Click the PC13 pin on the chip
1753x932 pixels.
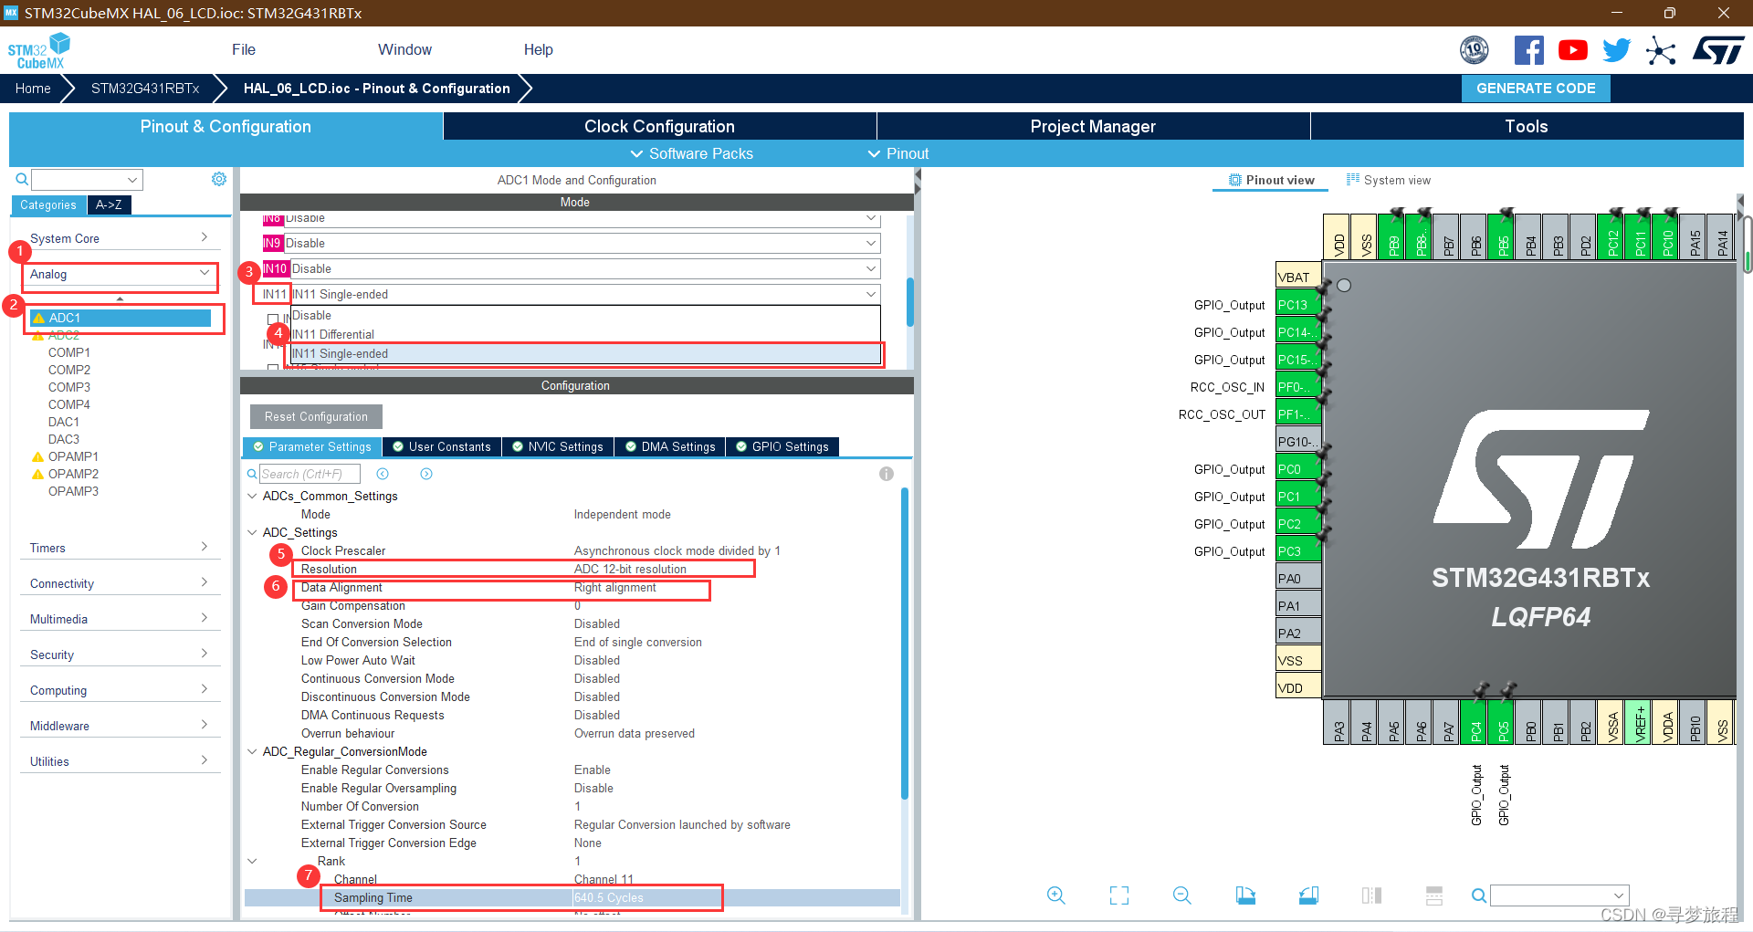pos(1297,305)
